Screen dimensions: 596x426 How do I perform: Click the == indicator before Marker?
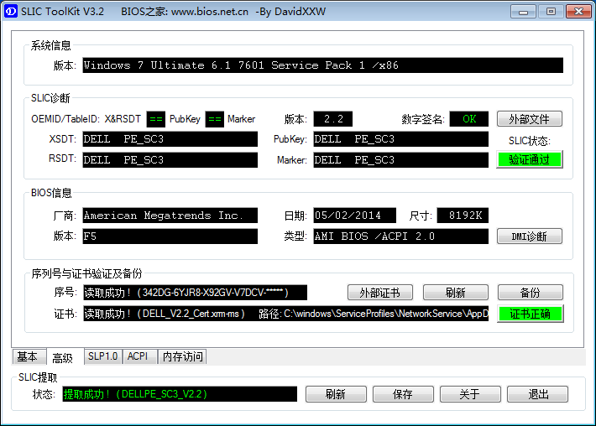point(215,119)
